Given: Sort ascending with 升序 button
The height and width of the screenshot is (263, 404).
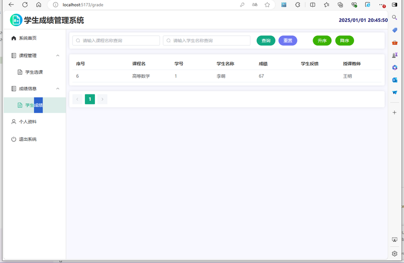Looking at the screenshot, I should [322, 41].
